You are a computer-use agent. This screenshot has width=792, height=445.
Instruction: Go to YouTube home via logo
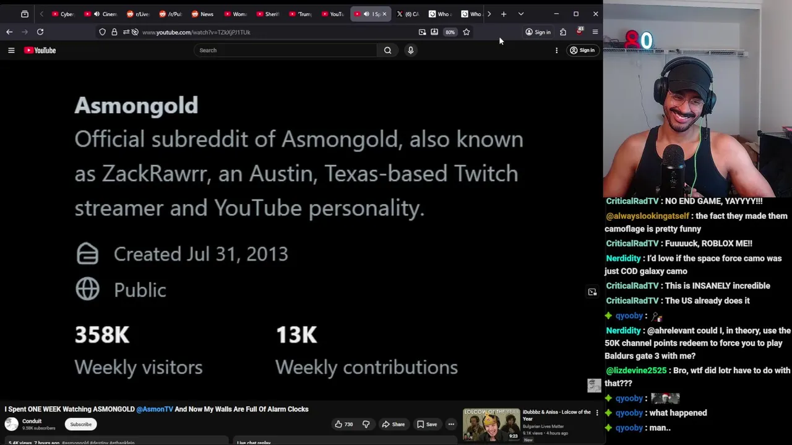pyautogui.click(x=40, y=50)
